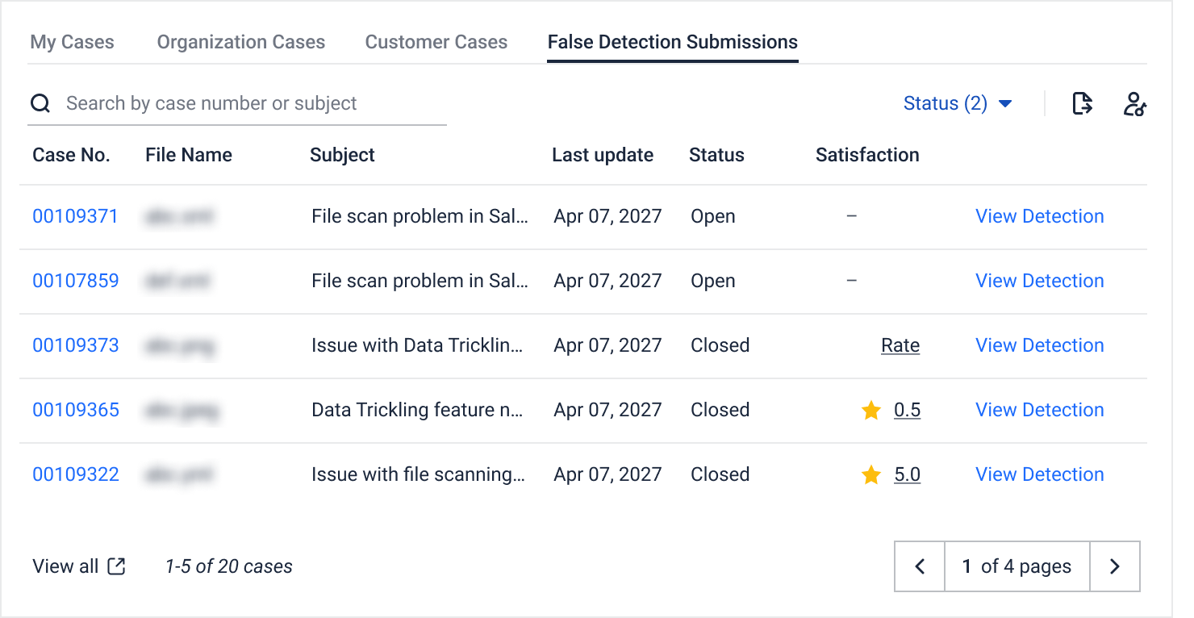Open the Organization Cases tab

coord(241,42)
